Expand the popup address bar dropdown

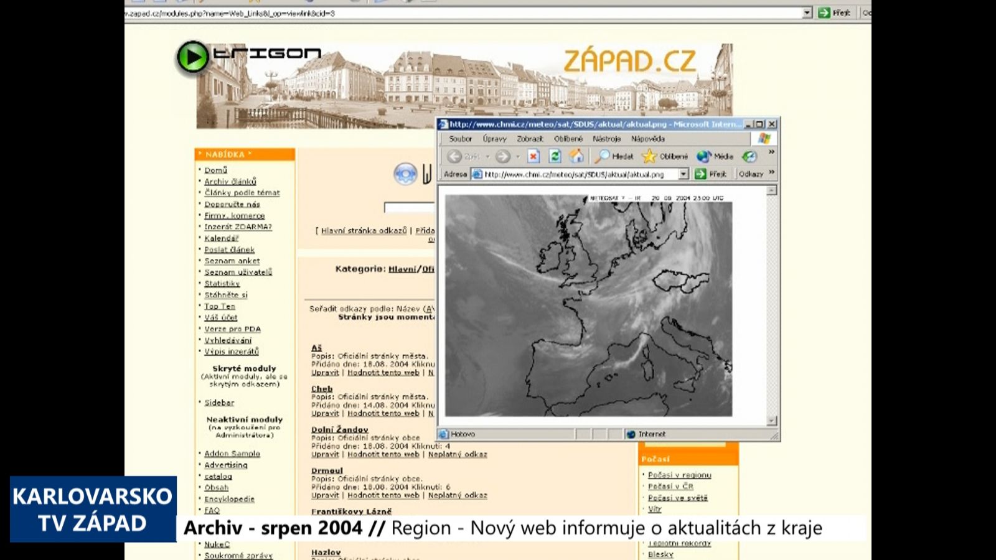(x=684, y=174)
